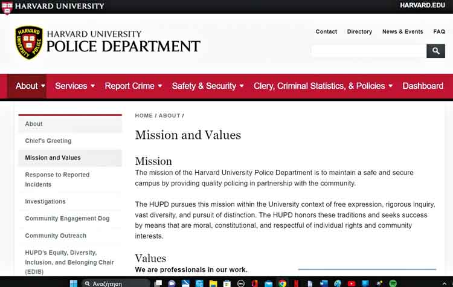
Task: Open Google Chrome from the taskbar
Action: [282, 283]
